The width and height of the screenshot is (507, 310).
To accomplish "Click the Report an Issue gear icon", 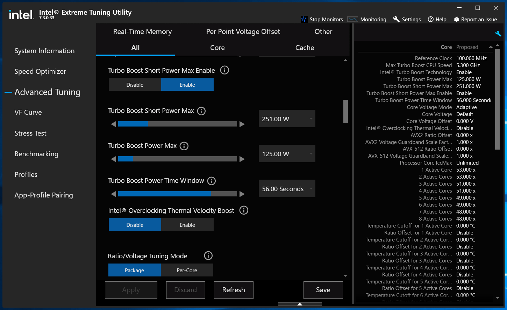I will 456,19.
